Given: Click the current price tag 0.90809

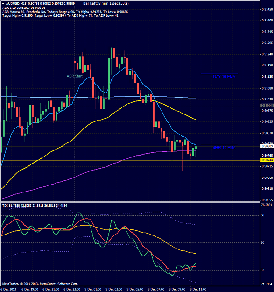Looking at the screenshot, I should 267,146.
